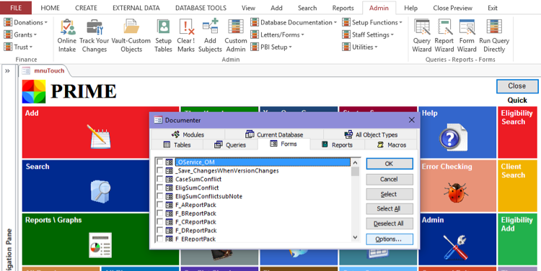Start the Form Wizard
Viewport: 541px width, 271px height.
(x=467, y=36)
